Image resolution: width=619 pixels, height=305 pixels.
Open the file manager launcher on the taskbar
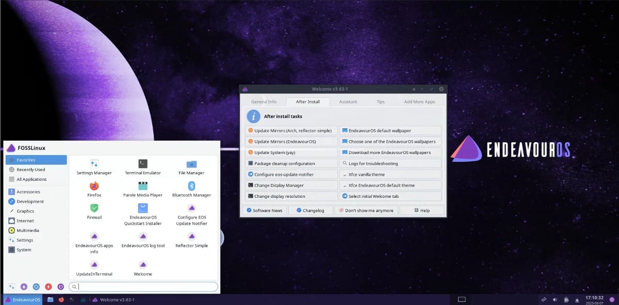pos(50,299)
